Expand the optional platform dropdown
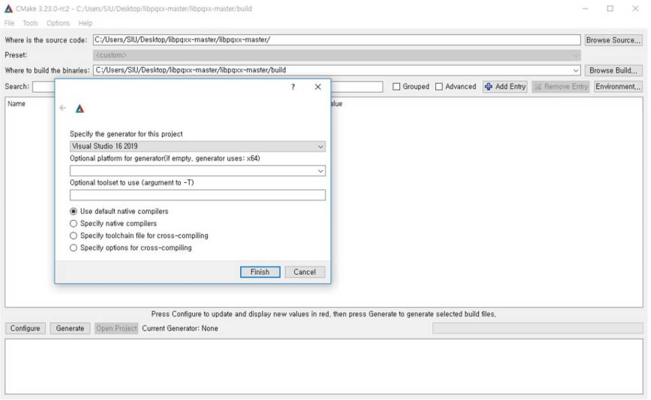Screen dimensions: 651x400 pyautogui.click(x=320, y=171)
